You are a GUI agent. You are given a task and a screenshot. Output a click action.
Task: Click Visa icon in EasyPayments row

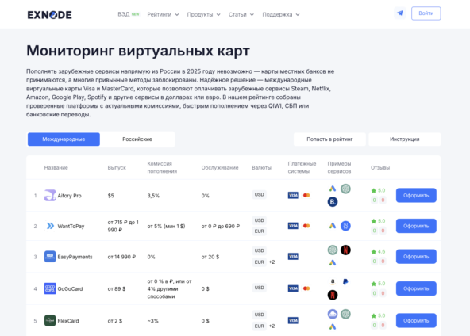coord(293,257)
